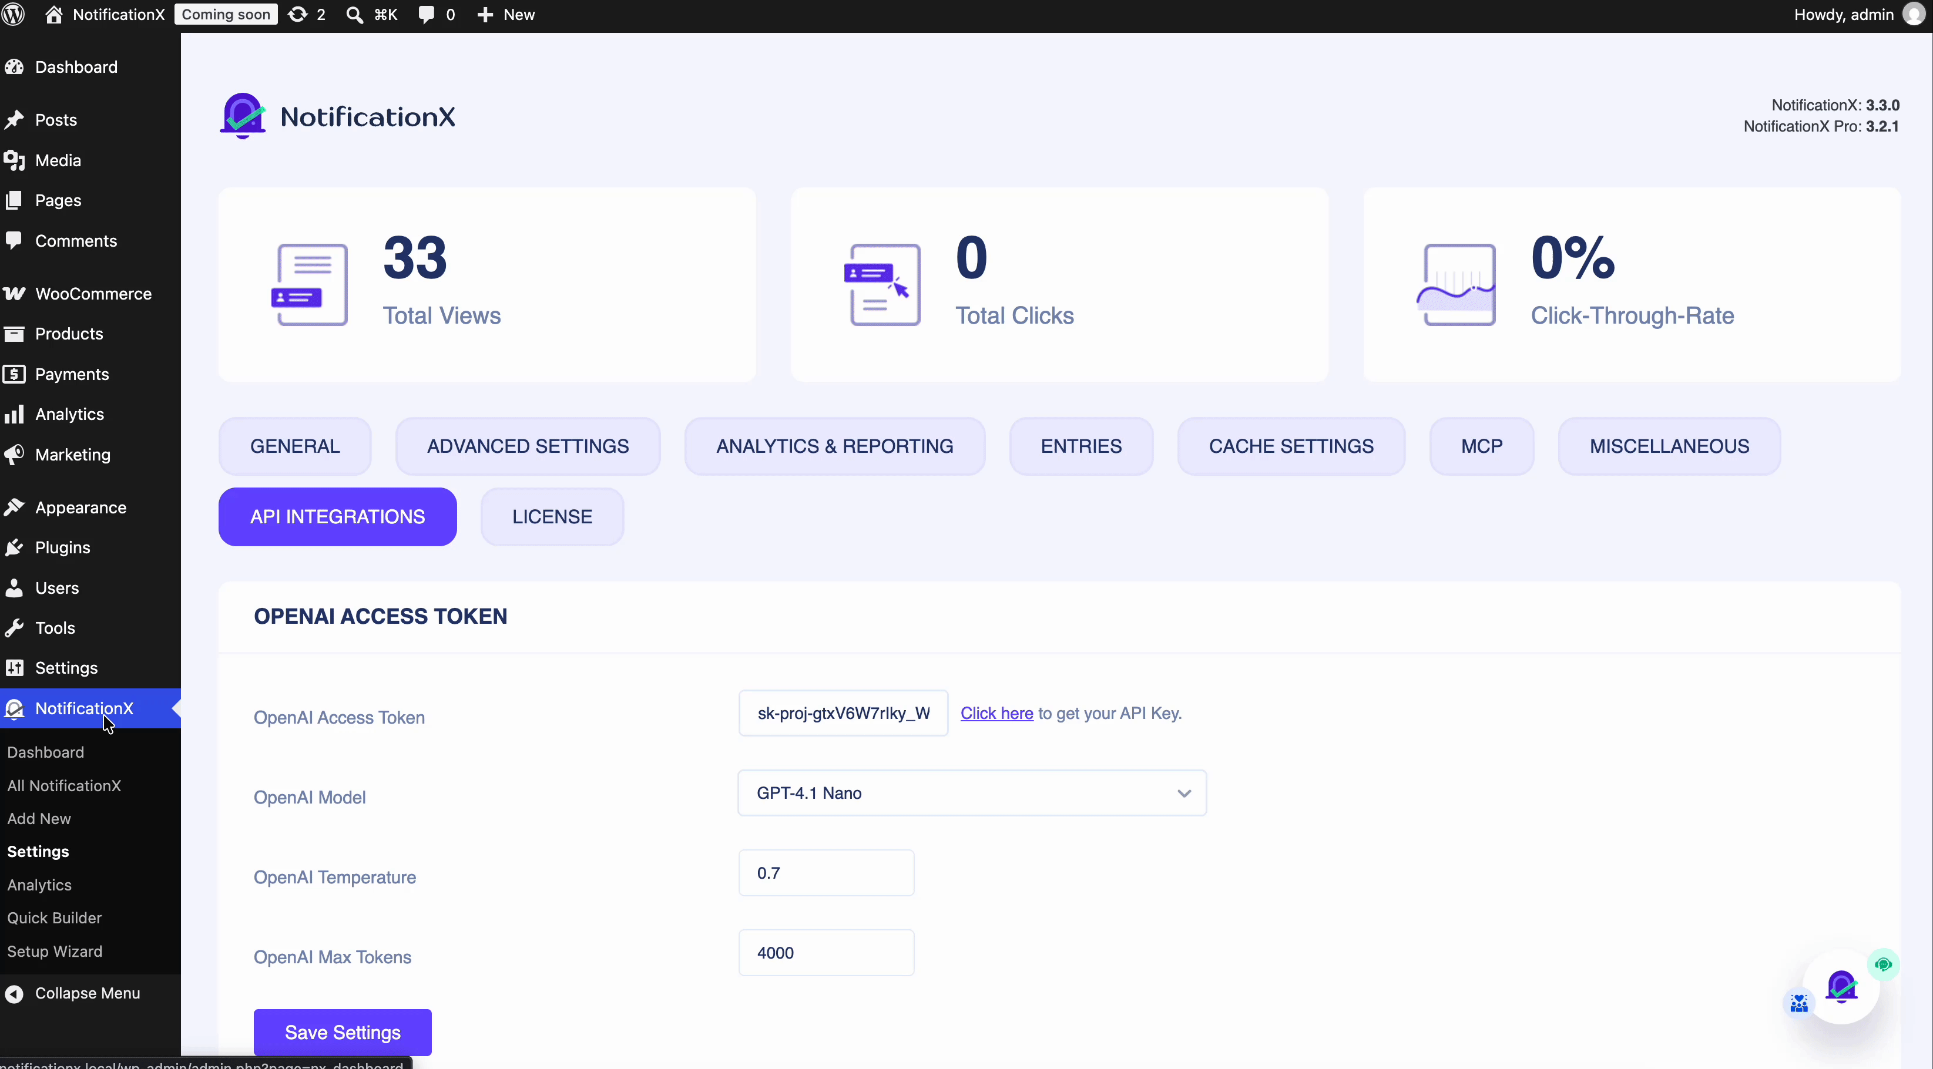Expand the OpenAI Model dropdown
Image resolution: width=1933 pixels, height=1069 pixels.
coord(972,793)
